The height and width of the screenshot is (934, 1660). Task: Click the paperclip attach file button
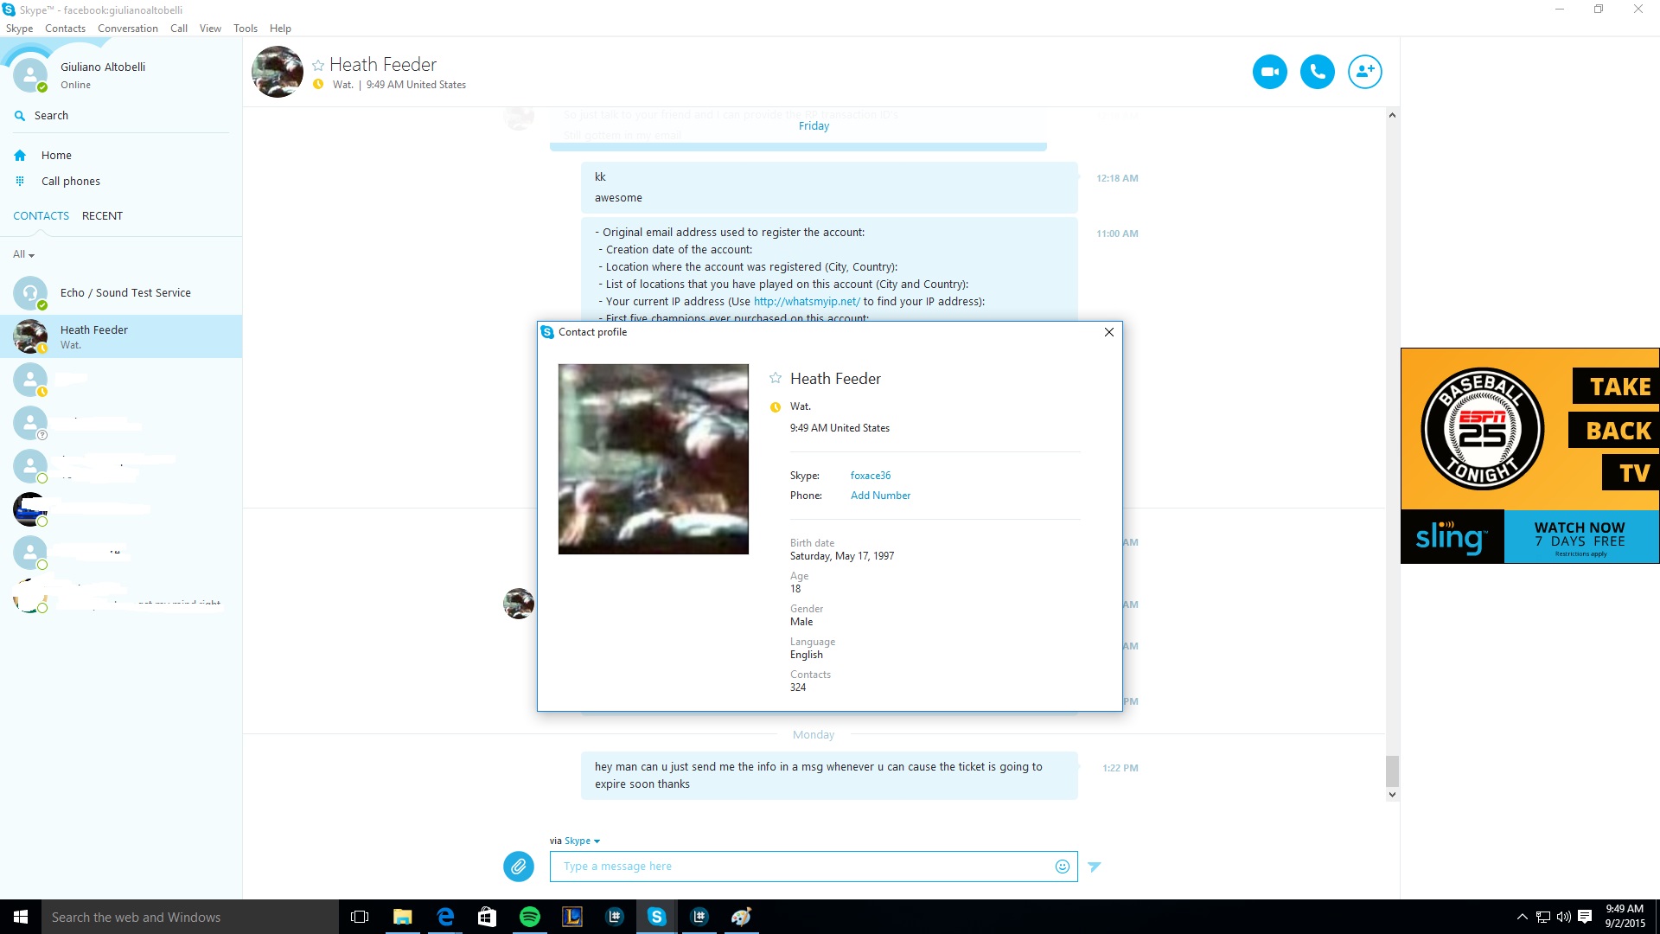[x=519, y=866]
